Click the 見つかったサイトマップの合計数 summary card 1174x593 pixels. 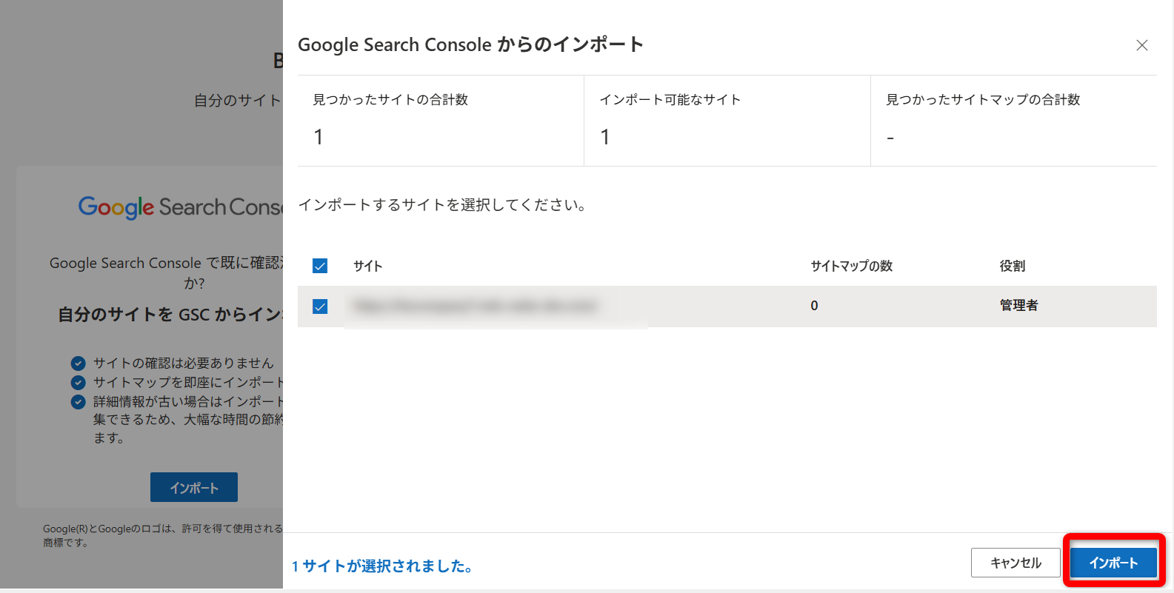coord(1013,120)
